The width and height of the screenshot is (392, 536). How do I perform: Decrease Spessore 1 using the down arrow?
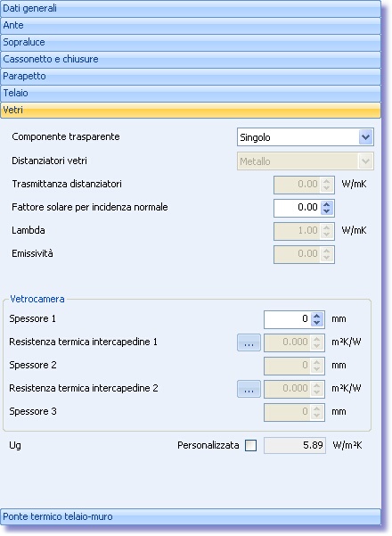pyautogui.click(x=317, y=323)
